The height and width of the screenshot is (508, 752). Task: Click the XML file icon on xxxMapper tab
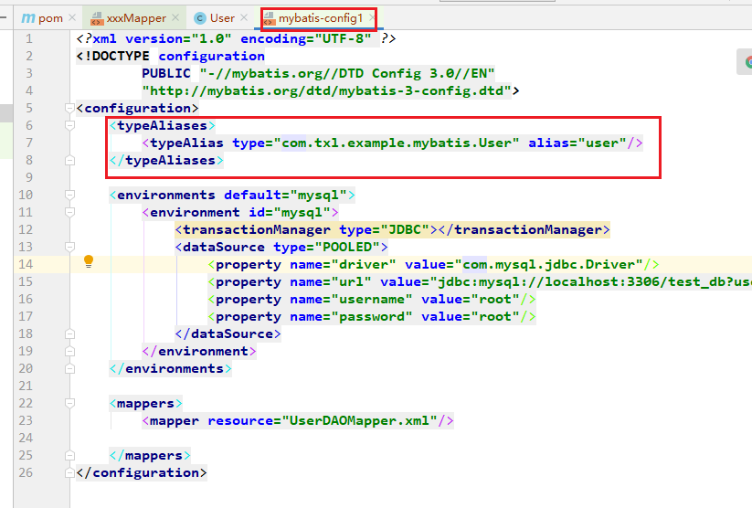(98, 18)
